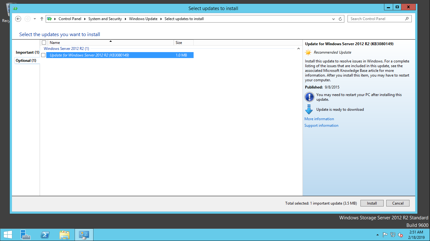Screen dimensions: 430x241
Task: Sort by the Size column header
Action: (184, 43)
